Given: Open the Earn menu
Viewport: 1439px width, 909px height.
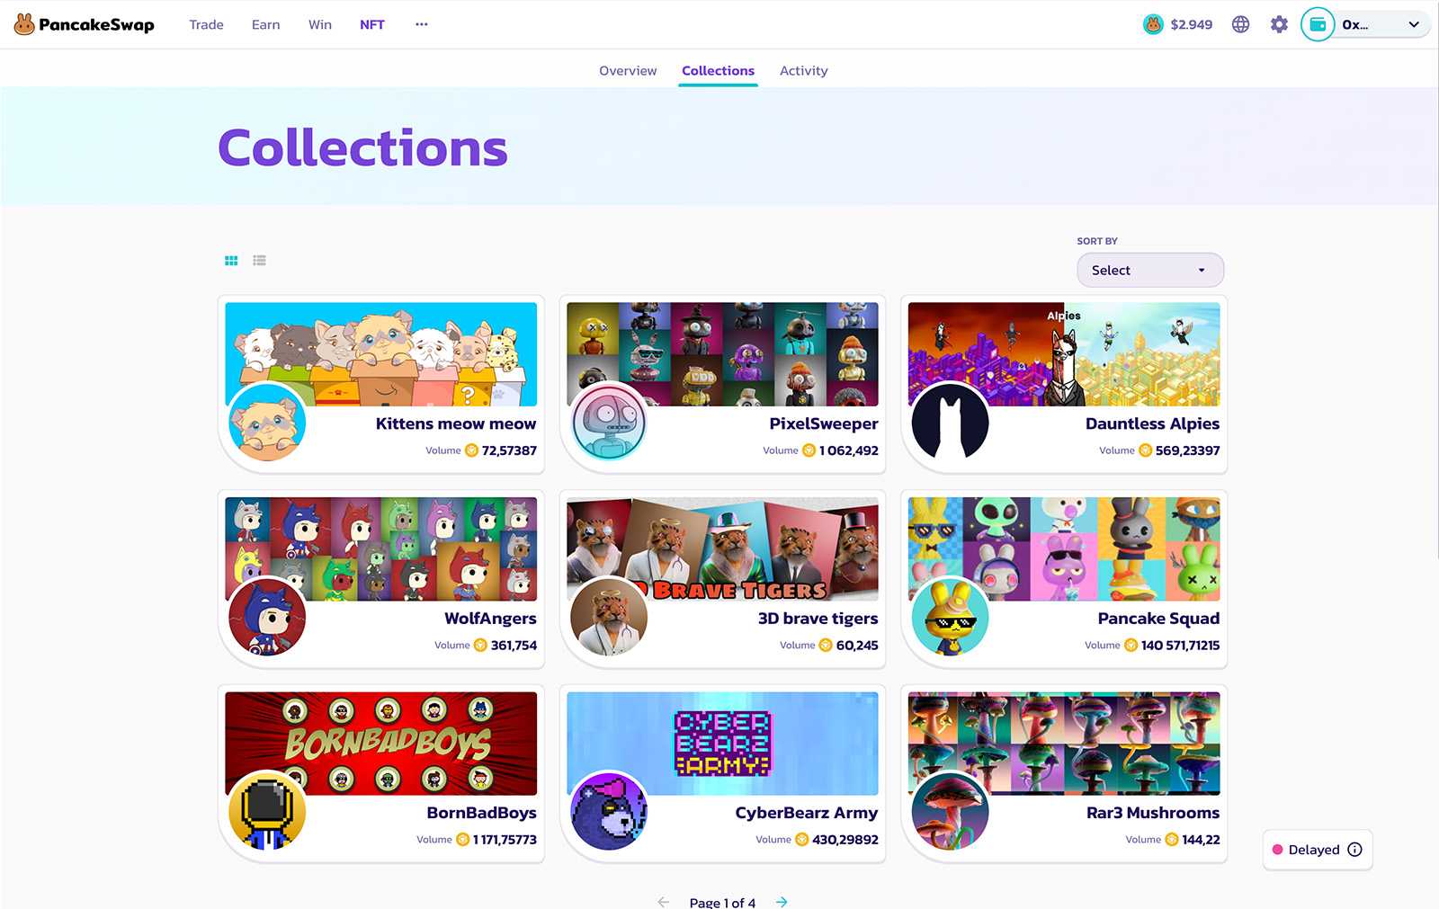Looking at the screenshot, I should click(265, 24).
